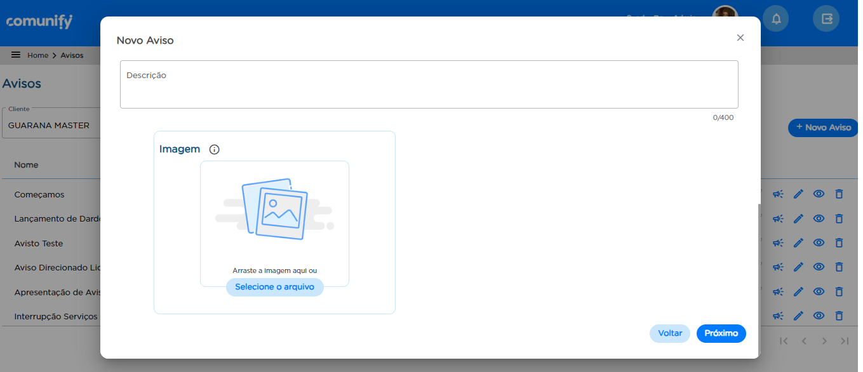Click Avisos in the breadcrumb
Image resolution: width=863 pixels, height=372 pixels.
coord(72,55)
